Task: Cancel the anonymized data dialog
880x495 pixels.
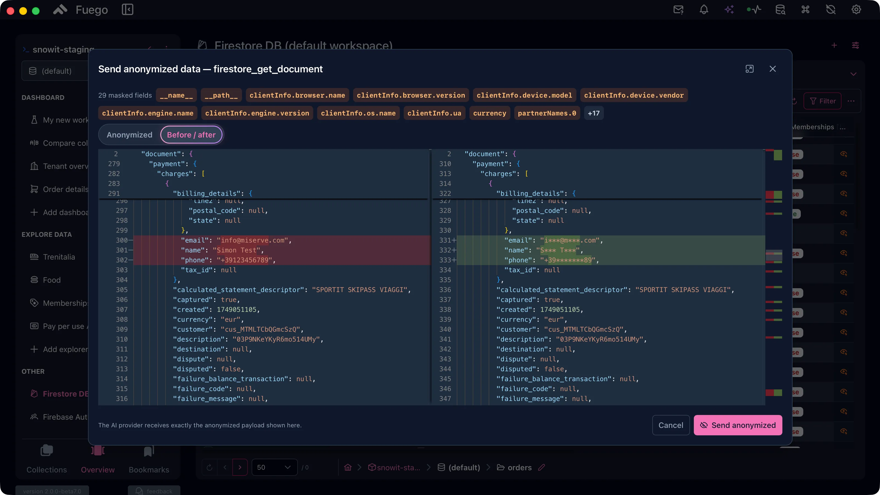Action: coord(671,425)
